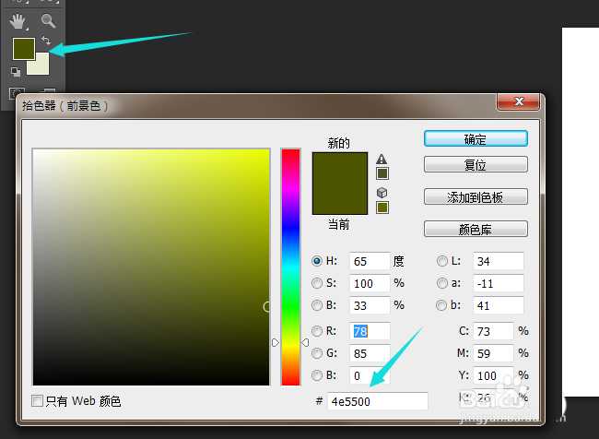
Task: Click the out-of-gamut warning triangle
Action: tap(382, 159)
